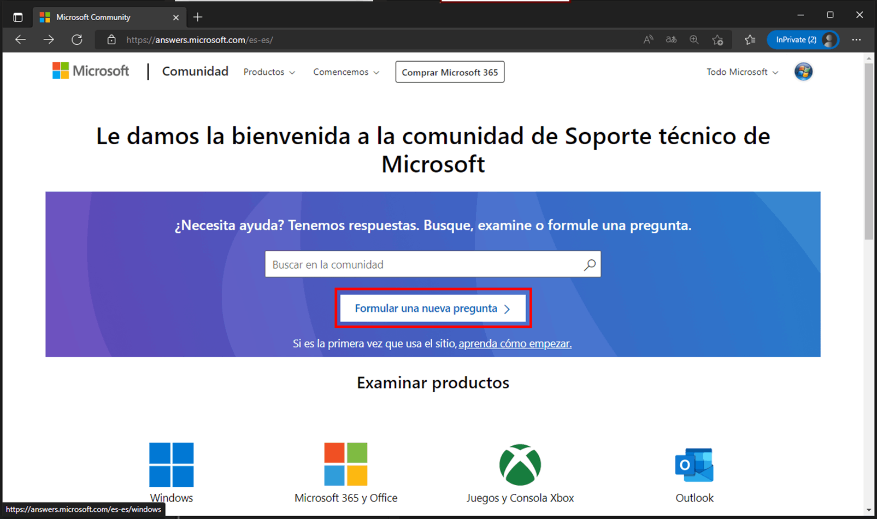This screenshot has height=519, width=877.
Task: Click the Juegos y Consola Xbox label
Action: tap(520, 498)
